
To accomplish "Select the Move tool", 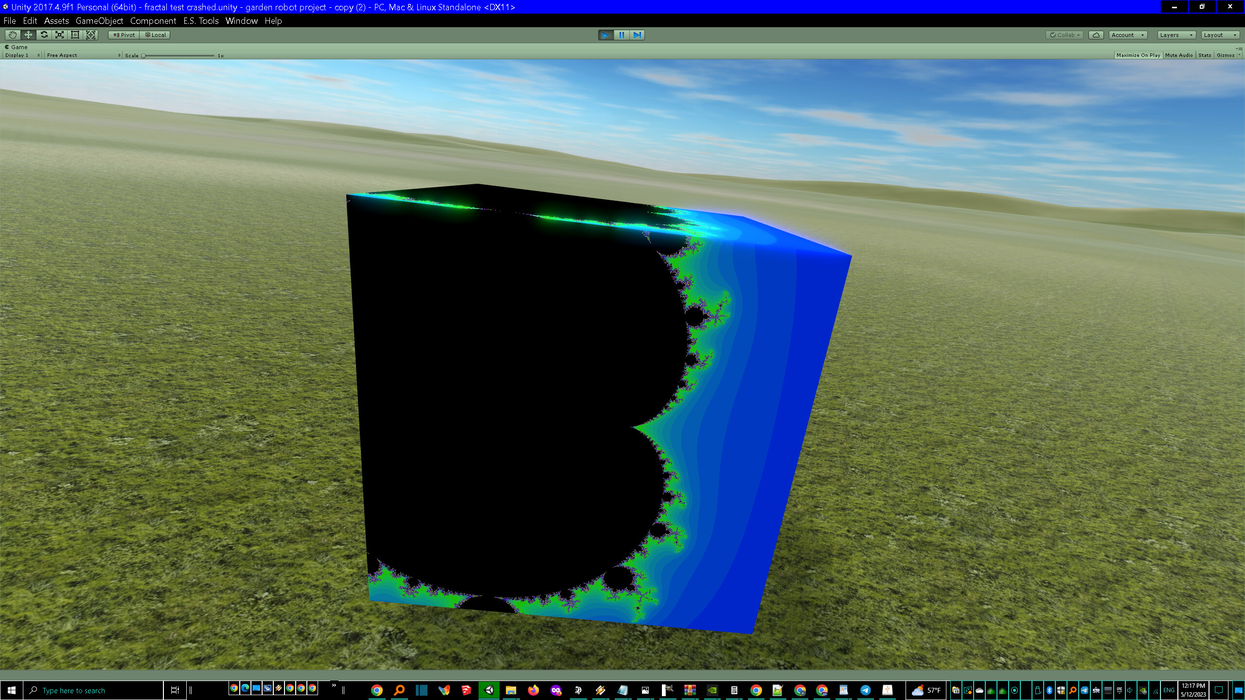I will [28, 35].
